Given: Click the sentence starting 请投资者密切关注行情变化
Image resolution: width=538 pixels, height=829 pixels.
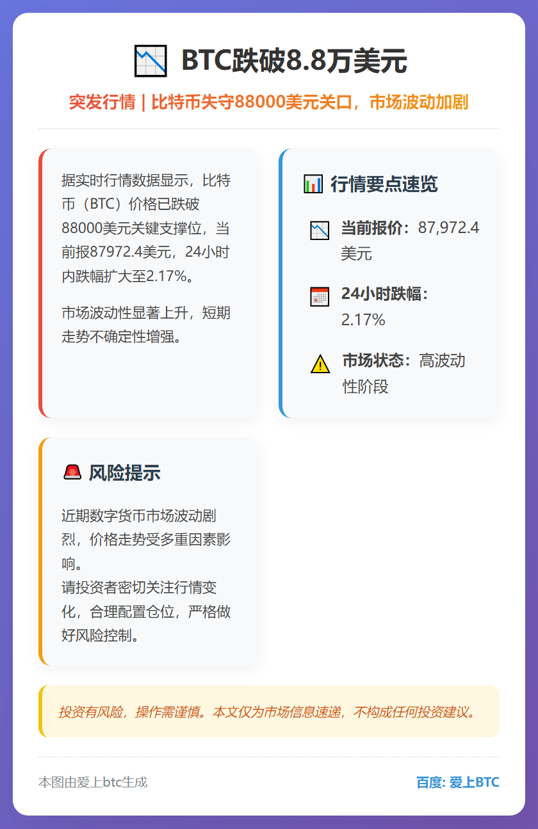Looking at the screenshot, I should click(146, 611).
